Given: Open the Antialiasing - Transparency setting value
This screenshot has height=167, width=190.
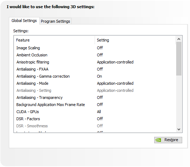Looking at the screenshot, I should click(100, 98).
